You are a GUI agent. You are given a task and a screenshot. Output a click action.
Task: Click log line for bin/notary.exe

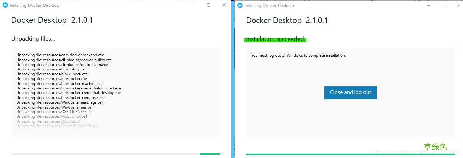[51, 69]
